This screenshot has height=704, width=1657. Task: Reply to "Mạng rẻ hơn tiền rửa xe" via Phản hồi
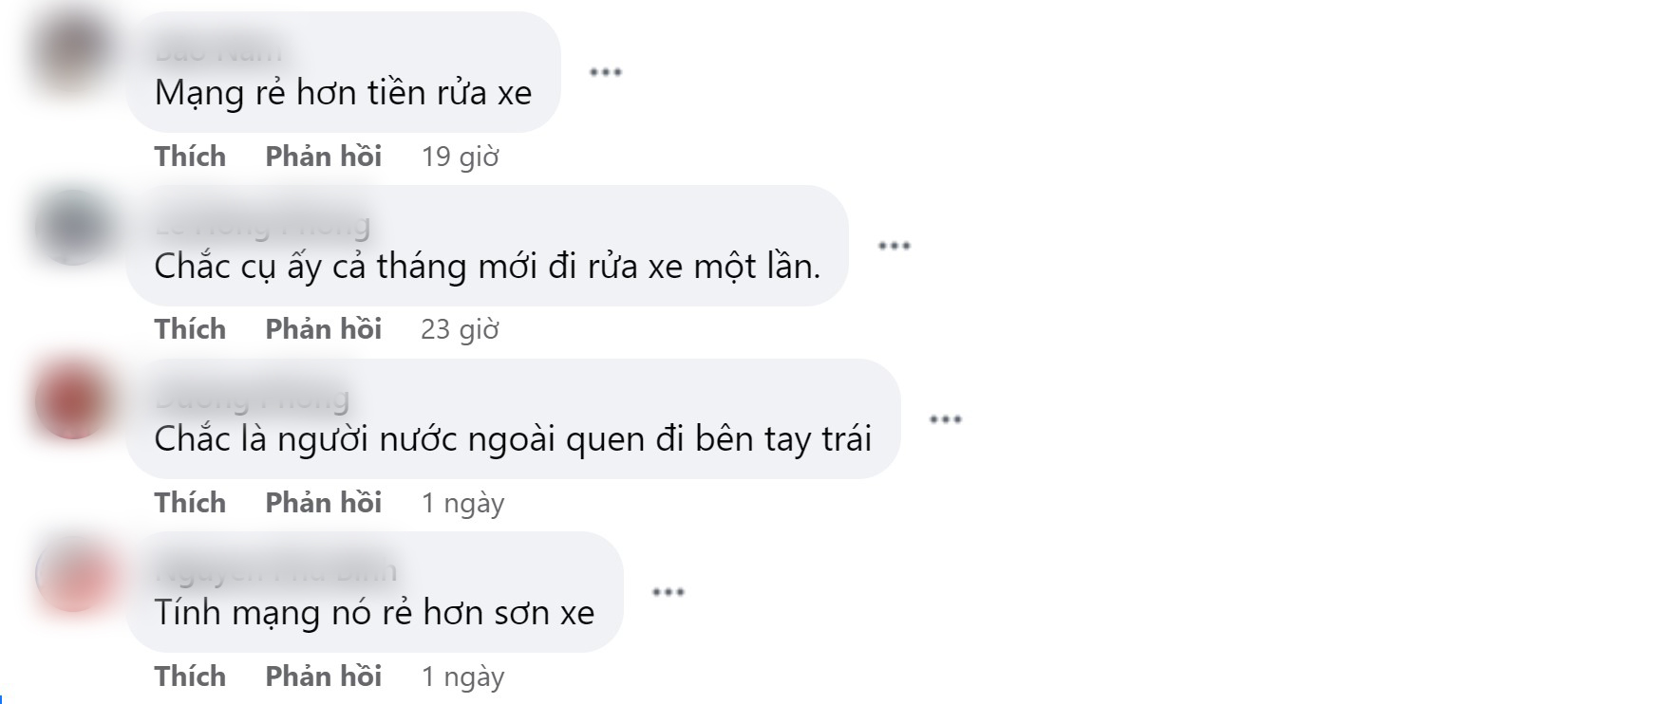click(x=323, y=157)
